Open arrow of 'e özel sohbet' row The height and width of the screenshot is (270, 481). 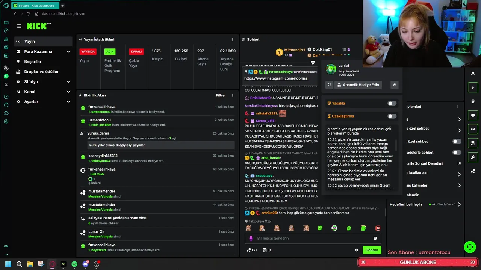(459, 130)
